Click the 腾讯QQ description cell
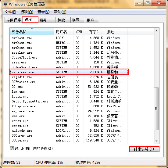168x168 pixels. click(x=112, y=87)
